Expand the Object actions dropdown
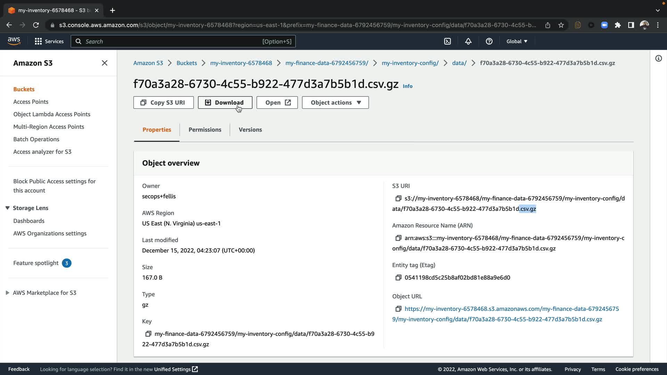This screenshot has width=667, height=375. click(335, 102)
